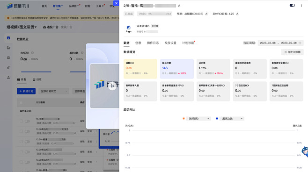
Task: Open the 展示次数 trend series dropdown
Action: pyautogui.click(x=232, y=119)
